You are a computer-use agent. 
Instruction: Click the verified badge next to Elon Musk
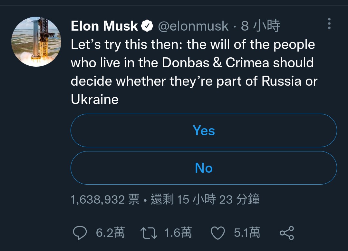pyautogui.click(x=147, y=26)
